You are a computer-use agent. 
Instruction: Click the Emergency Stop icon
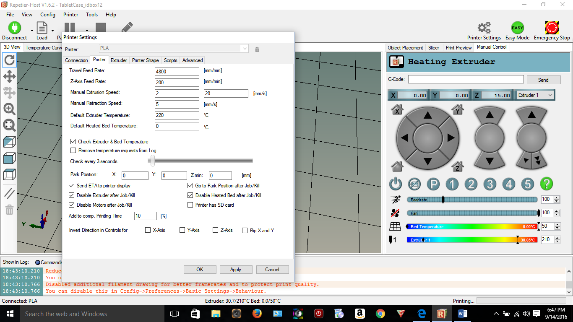tap(552, 28)
